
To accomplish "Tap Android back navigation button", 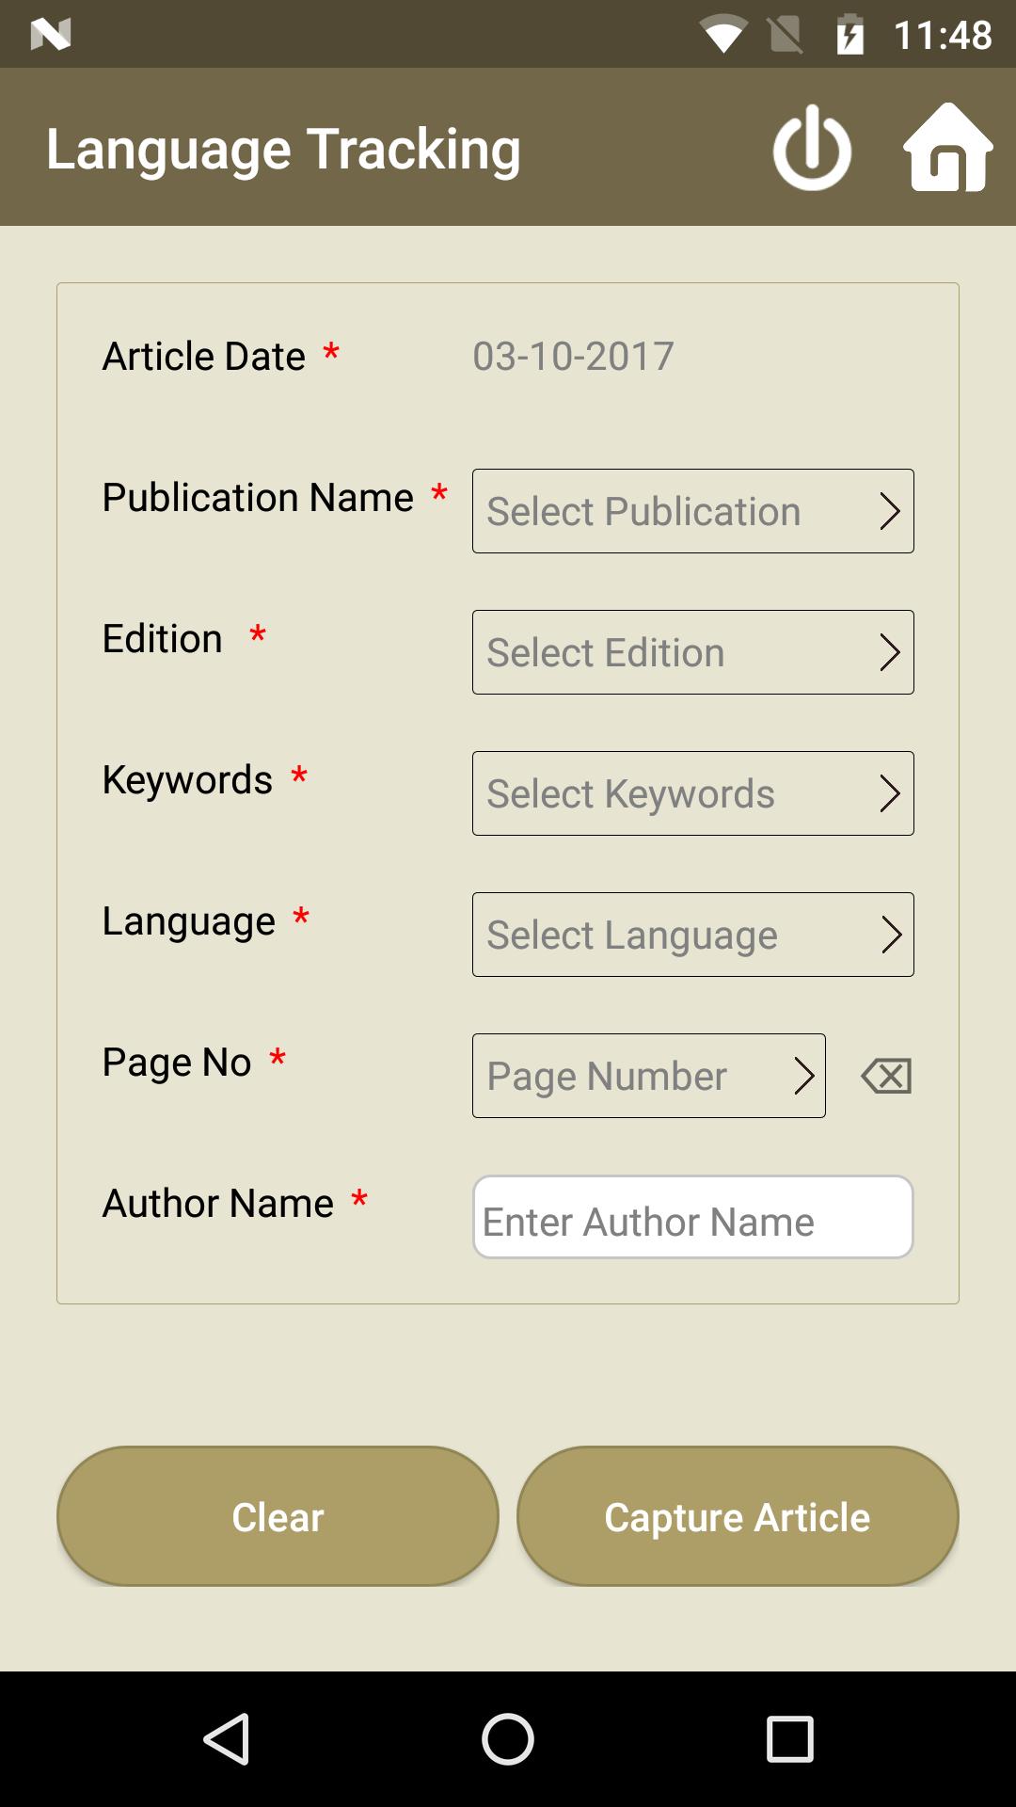I will [227, 1738].
